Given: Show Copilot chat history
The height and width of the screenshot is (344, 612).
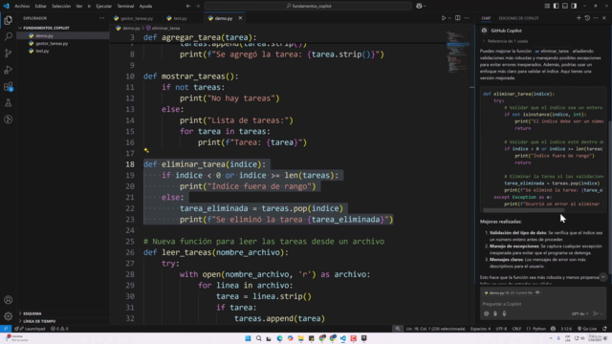Looking at the screenshot, I should (587, 18).
